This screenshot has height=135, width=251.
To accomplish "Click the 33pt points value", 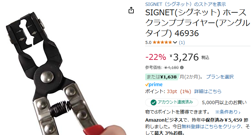I will tap(172, 91).
